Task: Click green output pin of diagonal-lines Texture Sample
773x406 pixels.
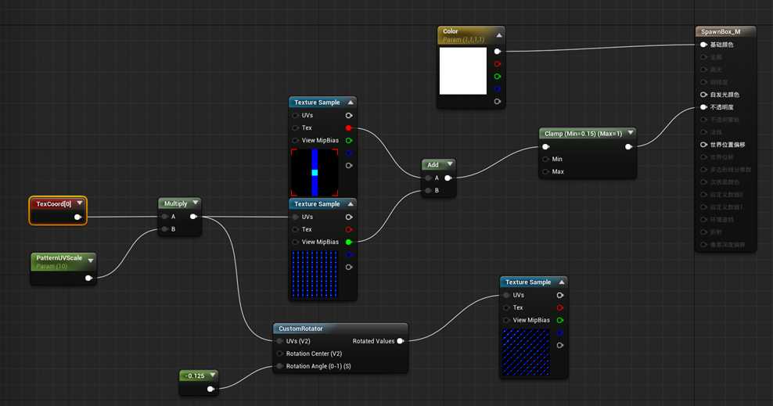Action: [x=560, y=320]
